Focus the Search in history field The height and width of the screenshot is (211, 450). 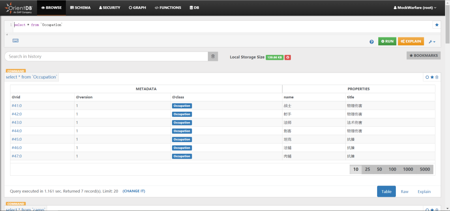pos(106,56)
